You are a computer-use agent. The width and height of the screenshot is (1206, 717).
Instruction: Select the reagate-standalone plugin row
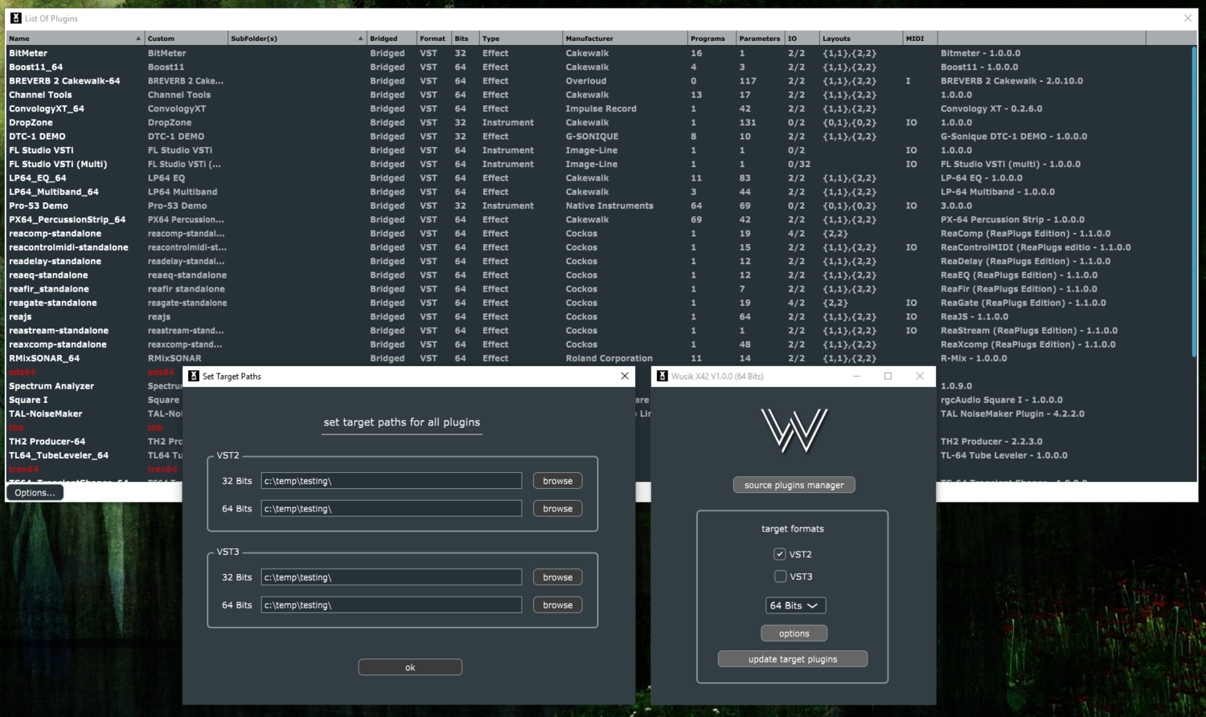click(599, 303)
